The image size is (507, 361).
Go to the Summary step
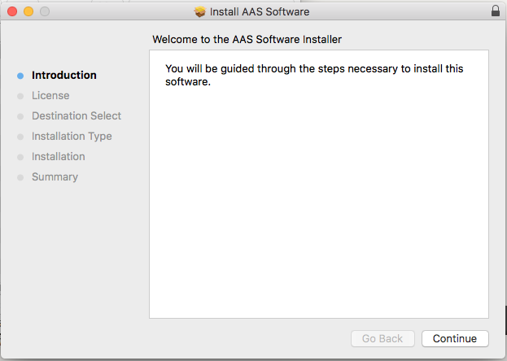pos(55,176)
